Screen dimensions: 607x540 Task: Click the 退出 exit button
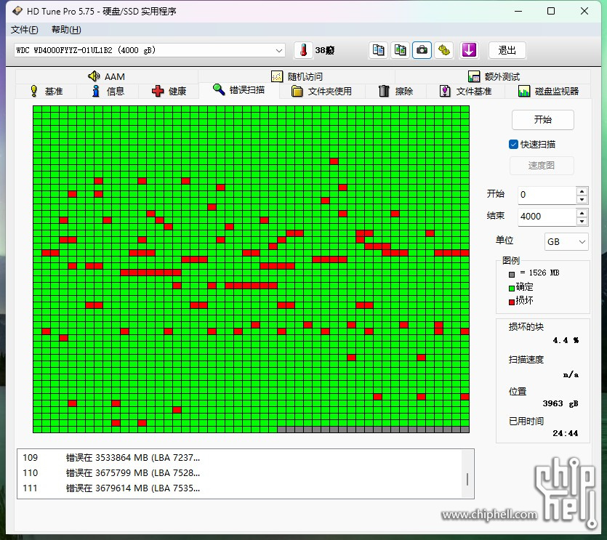click(x=507, y=50)
